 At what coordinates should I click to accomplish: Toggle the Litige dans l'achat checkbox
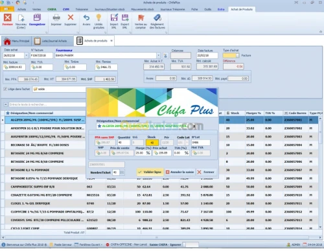click(5, 89)
